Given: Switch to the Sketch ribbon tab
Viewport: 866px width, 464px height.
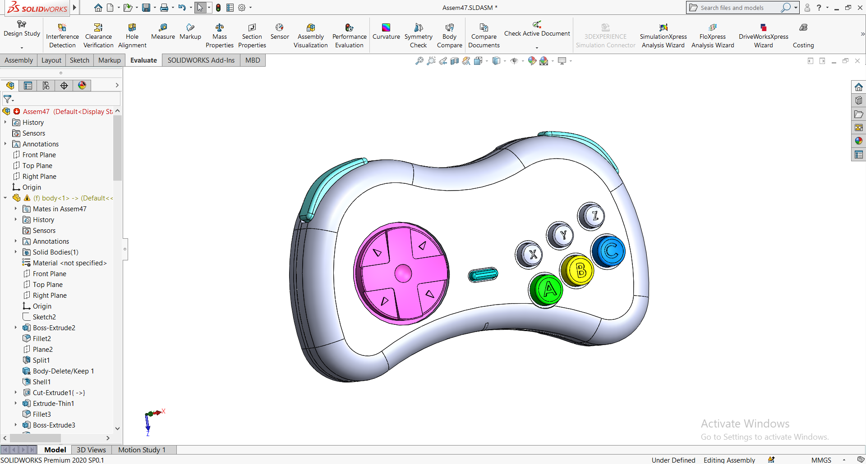Looking at the screenshot, I should click(x=79, y=60).
